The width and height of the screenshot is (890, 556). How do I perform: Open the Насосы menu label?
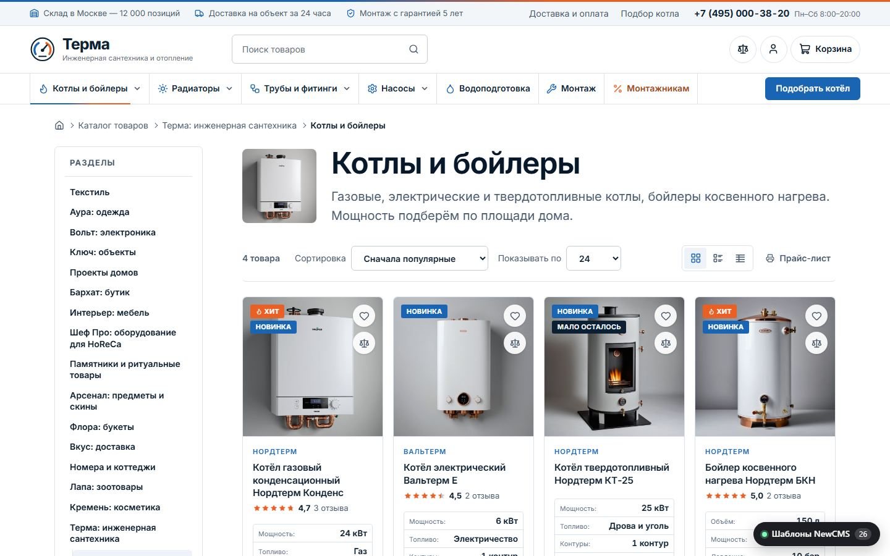[x=398, y=89]
